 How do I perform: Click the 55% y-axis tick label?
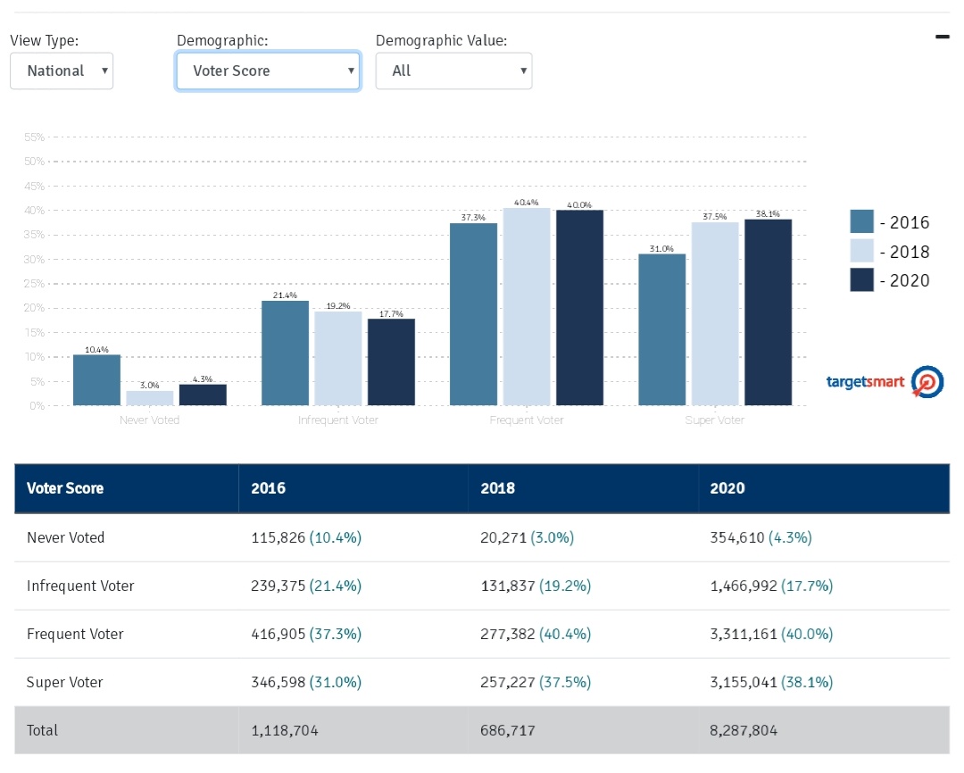pos(35,137)
